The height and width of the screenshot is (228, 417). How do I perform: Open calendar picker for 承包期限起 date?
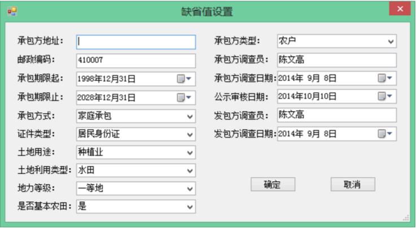[185, 79]
